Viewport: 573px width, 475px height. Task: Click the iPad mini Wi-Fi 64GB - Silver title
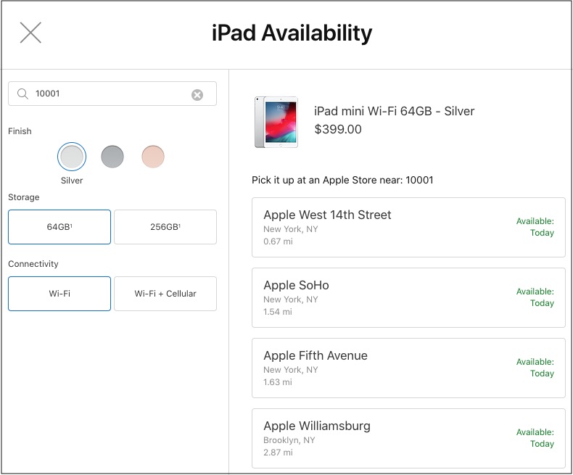pyautogui.click(x=394, y=111)
